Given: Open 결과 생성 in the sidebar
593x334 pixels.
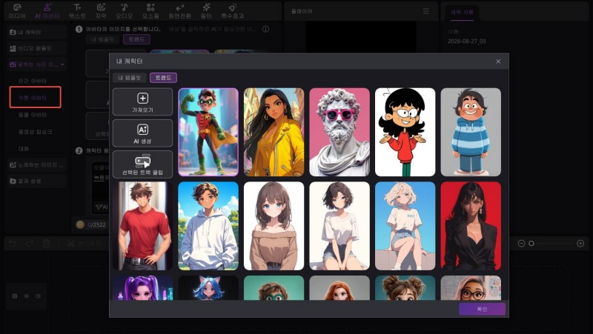Looking at the screenshot, I should 36,181.
